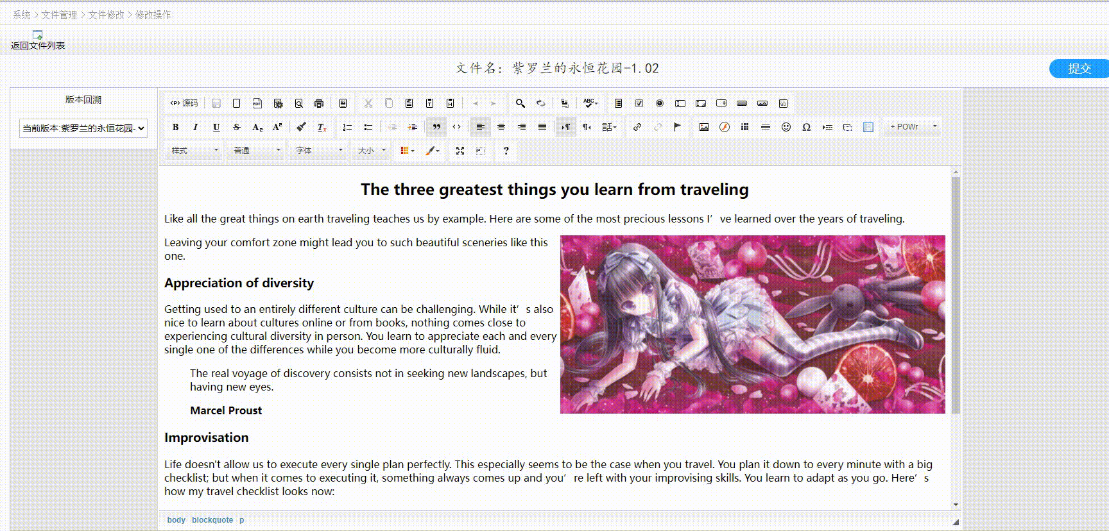Screen dimensions: 1109x531
Task: Select the blockquote element in path bar
Action: 212,520
